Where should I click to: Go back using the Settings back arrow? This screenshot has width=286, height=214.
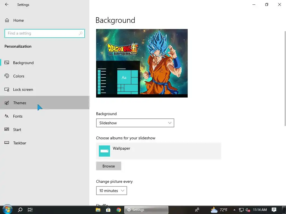coord(7,4)
